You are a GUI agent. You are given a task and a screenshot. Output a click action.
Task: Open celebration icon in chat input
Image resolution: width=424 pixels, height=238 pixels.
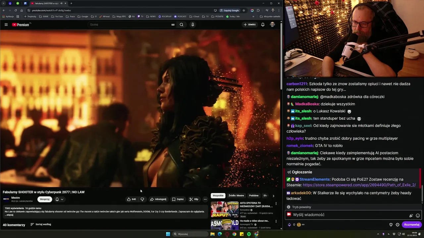click(x=411, y=216)
